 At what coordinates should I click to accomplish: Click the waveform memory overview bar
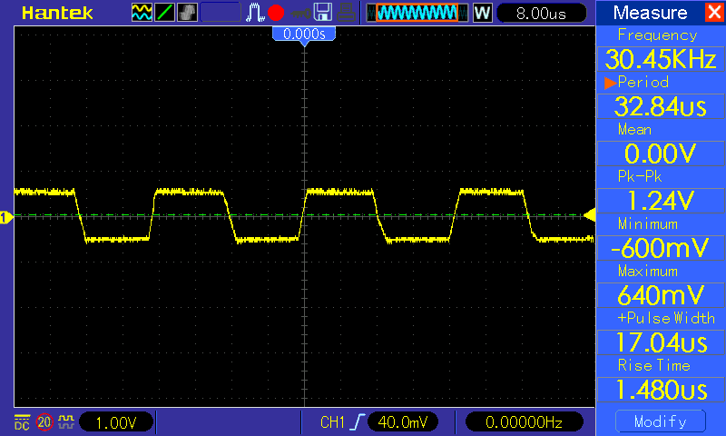point(417,13)
